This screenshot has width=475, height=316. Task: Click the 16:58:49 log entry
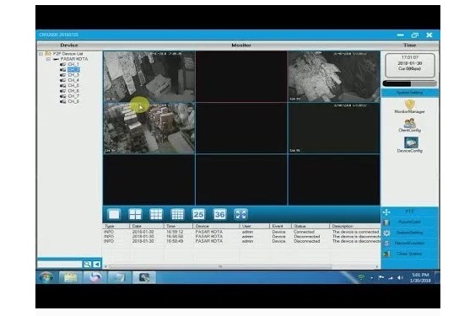241,241
